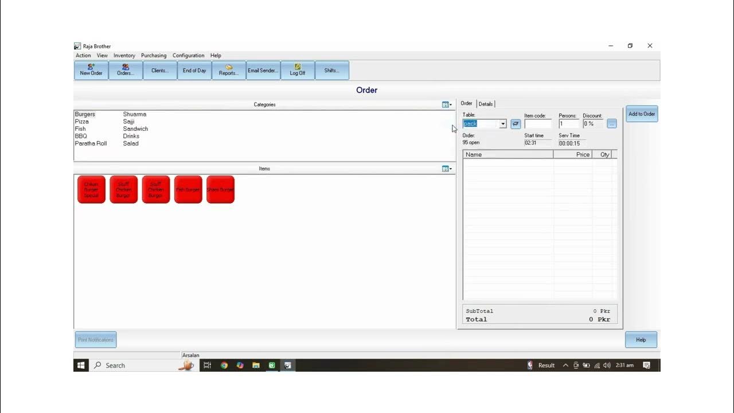Add the Shami Burger item
This screenshot has width=734, height=413.
coord(221,189)
